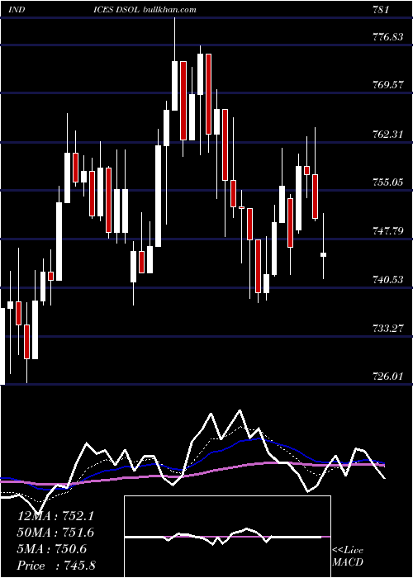
Task: Click the <<Live MACD label
Action: 348,557
